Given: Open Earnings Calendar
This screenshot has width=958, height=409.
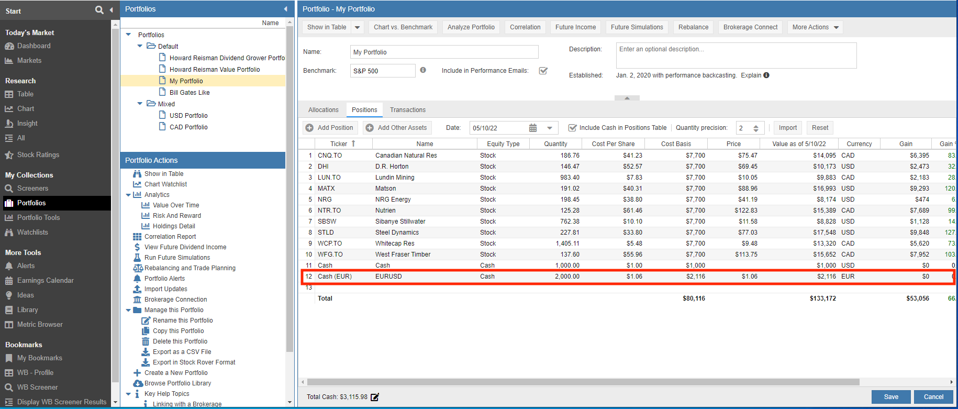Looking at the screenshot, I should tap(45, 281).
